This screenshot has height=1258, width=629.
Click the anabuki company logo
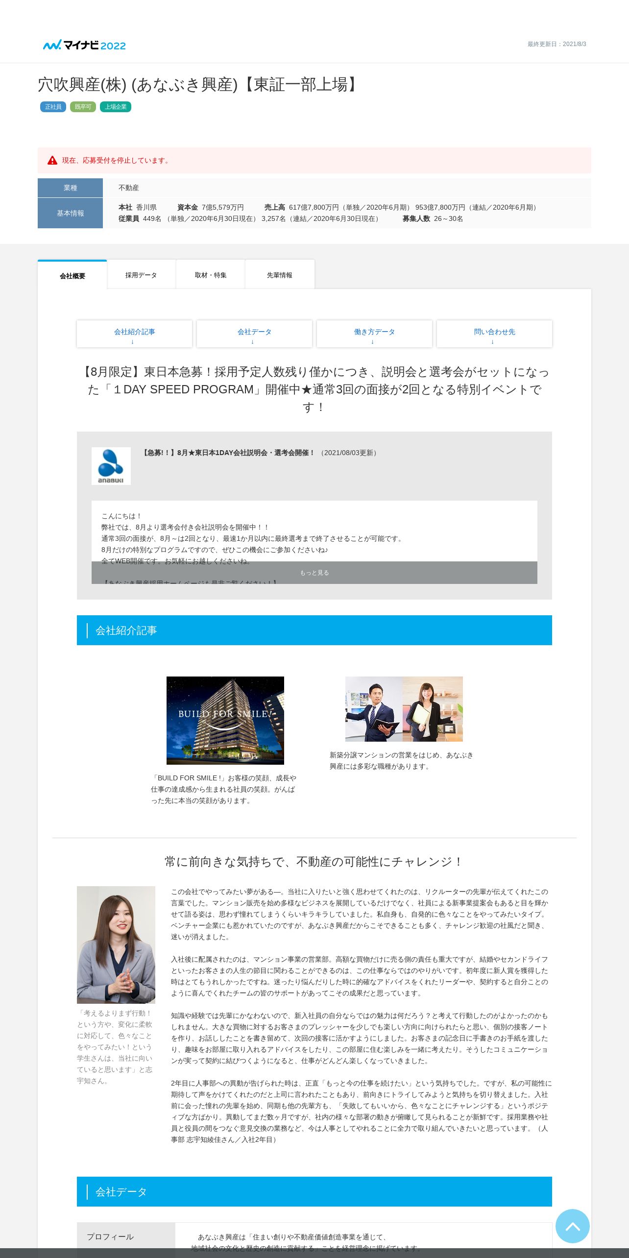tap(111, 466)
